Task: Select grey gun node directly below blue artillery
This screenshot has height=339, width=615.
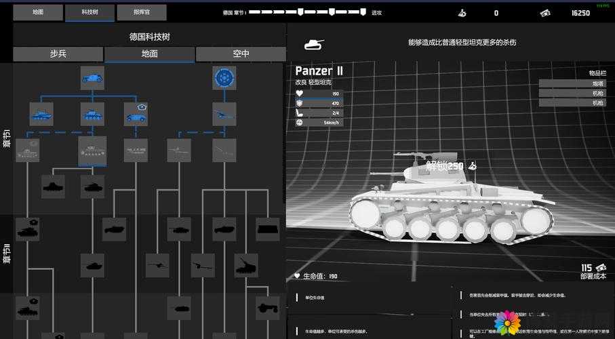Action: (x=224, y=151)
